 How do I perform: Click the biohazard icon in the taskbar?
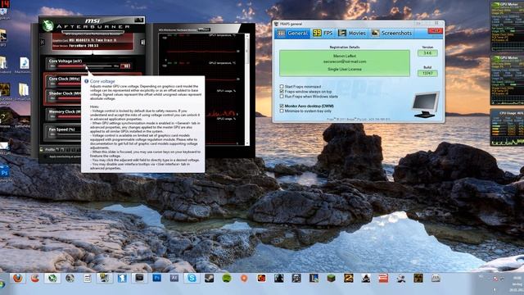click(x=418, y=278)
